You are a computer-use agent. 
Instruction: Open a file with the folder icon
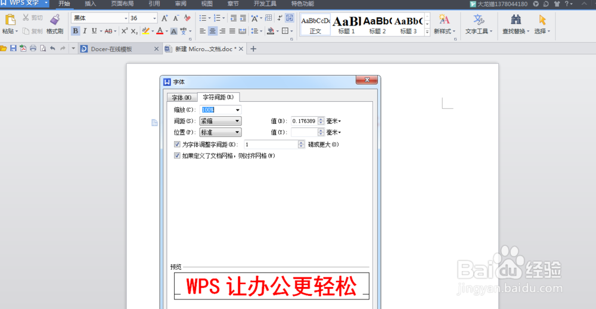pos(4,48)
